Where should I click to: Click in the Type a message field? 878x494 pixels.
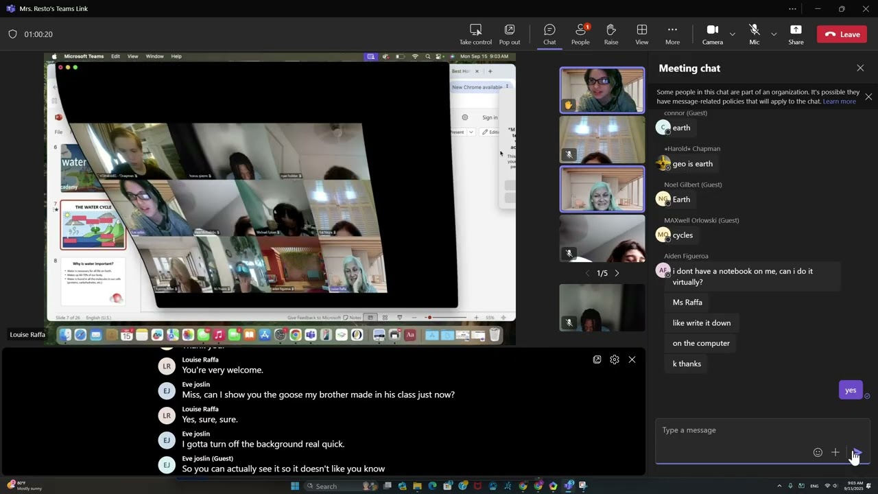pos(762,430)
